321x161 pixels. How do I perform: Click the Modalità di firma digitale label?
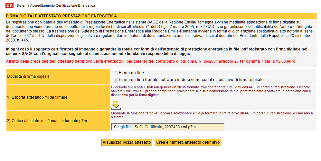(x=28, y=76)
